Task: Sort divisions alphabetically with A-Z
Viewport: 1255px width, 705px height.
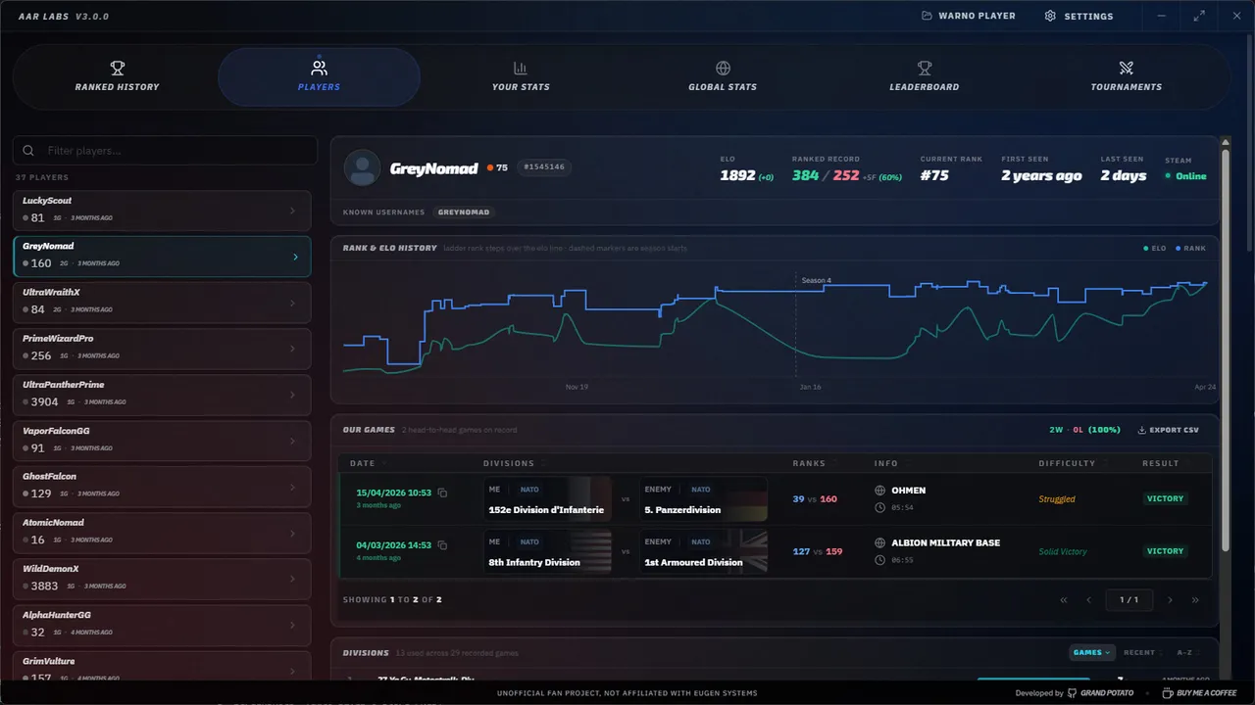Action: (x=1188, y=652)
